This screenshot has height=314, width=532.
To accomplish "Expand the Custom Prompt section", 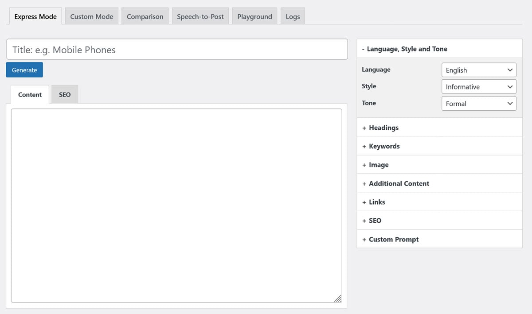I will click(393, 239).
